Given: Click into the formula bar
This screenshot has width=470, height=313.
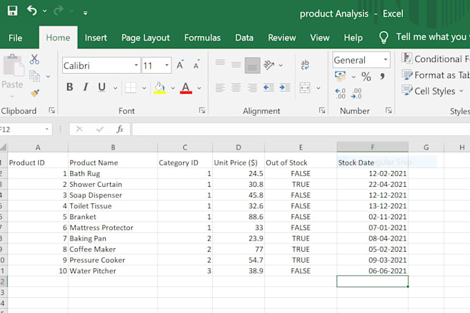Looking at the screenshot, I should point(301,129).
